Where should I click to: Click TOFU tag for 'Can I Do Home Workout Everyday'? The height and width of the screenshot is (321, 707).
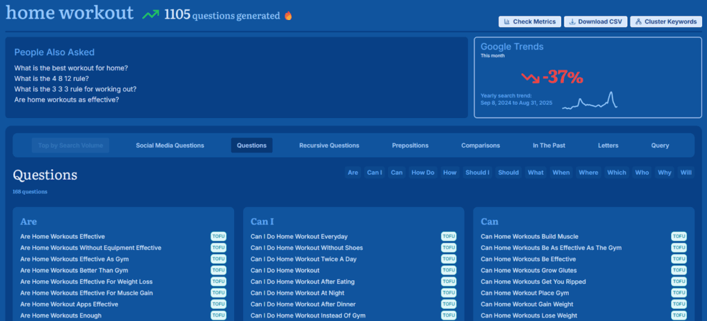pos(449,237)
